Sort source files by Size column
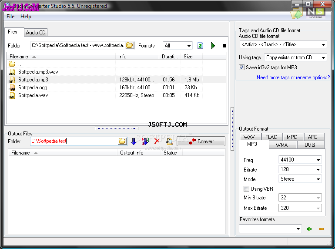 (191, 57)
